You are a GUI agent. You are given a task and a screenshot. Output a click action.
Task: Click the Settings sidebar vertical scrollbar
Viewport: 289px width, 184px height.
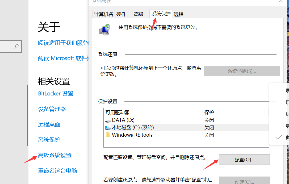coord(27,115)
